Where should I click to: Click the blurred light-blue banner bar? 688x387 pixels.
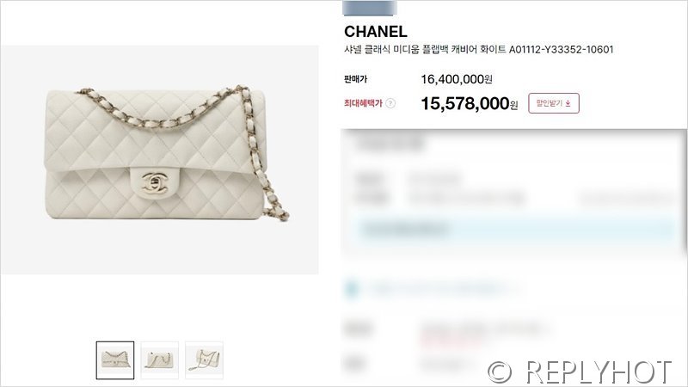coord(515,230)
